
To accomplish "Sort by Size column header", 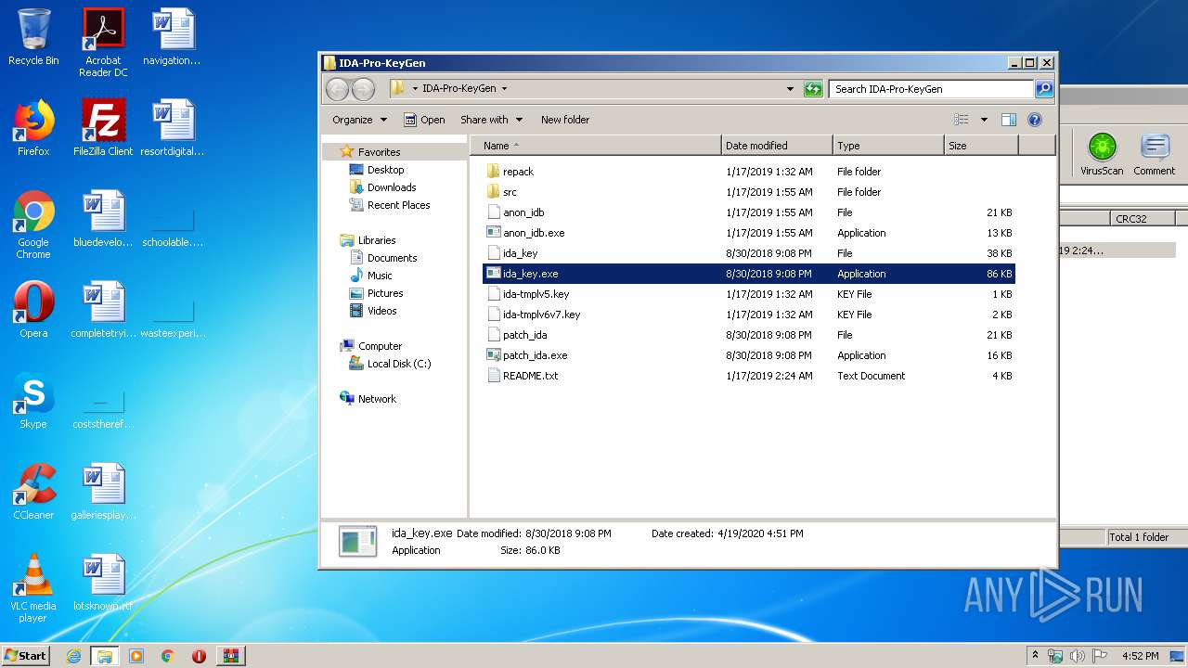I will (981, 146).
